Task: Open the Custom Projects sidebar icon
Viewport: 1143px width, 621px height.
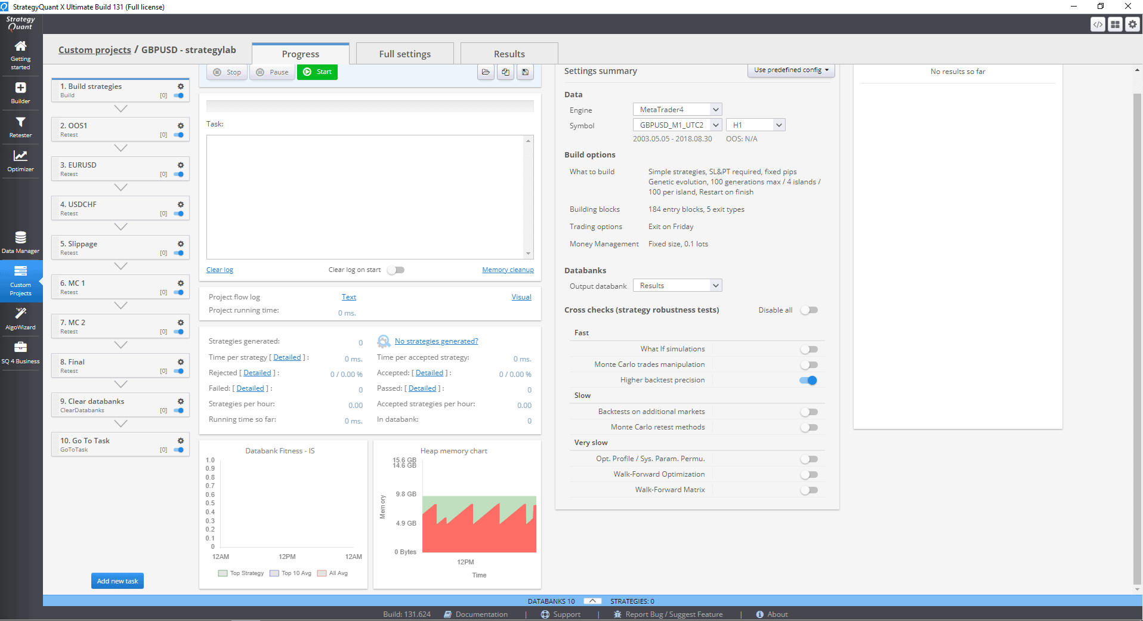Action: click(20, 281)
